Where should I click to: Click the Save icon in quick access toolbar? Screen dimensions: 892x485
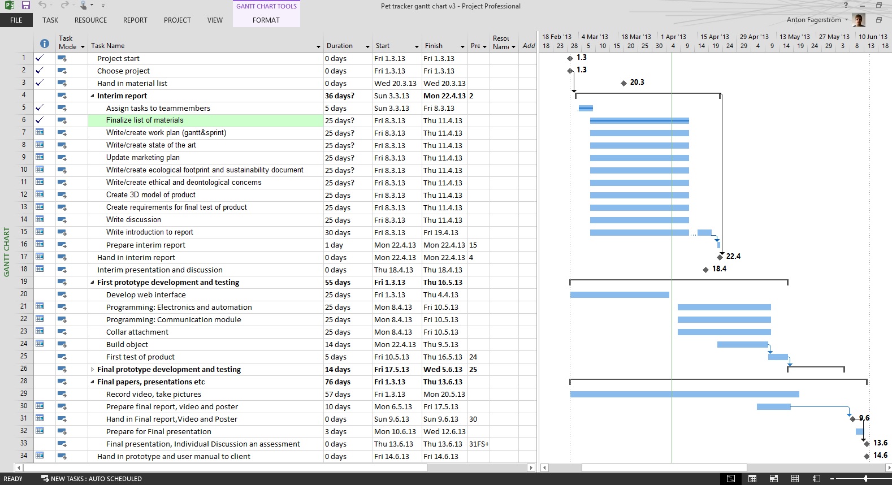(26, 5)
